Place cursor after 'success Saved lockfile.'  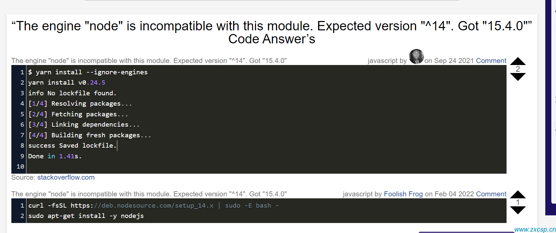[117, 146]
